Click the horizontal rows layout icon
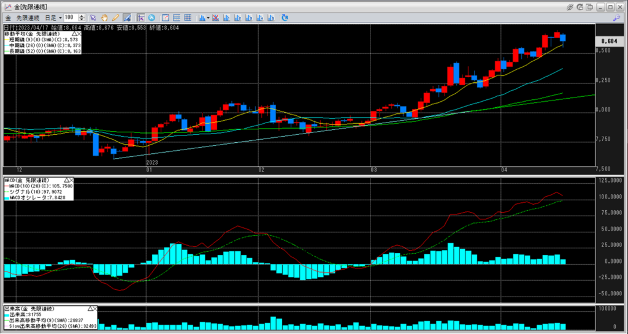 click(x=177, y=18)
